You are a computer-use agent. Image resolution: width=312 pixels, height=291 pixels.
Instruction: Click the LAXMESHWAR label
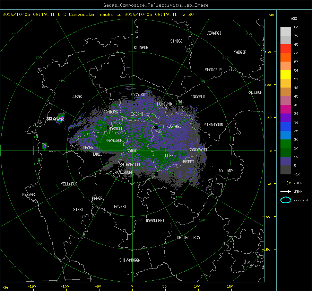[x=123, y=172]
